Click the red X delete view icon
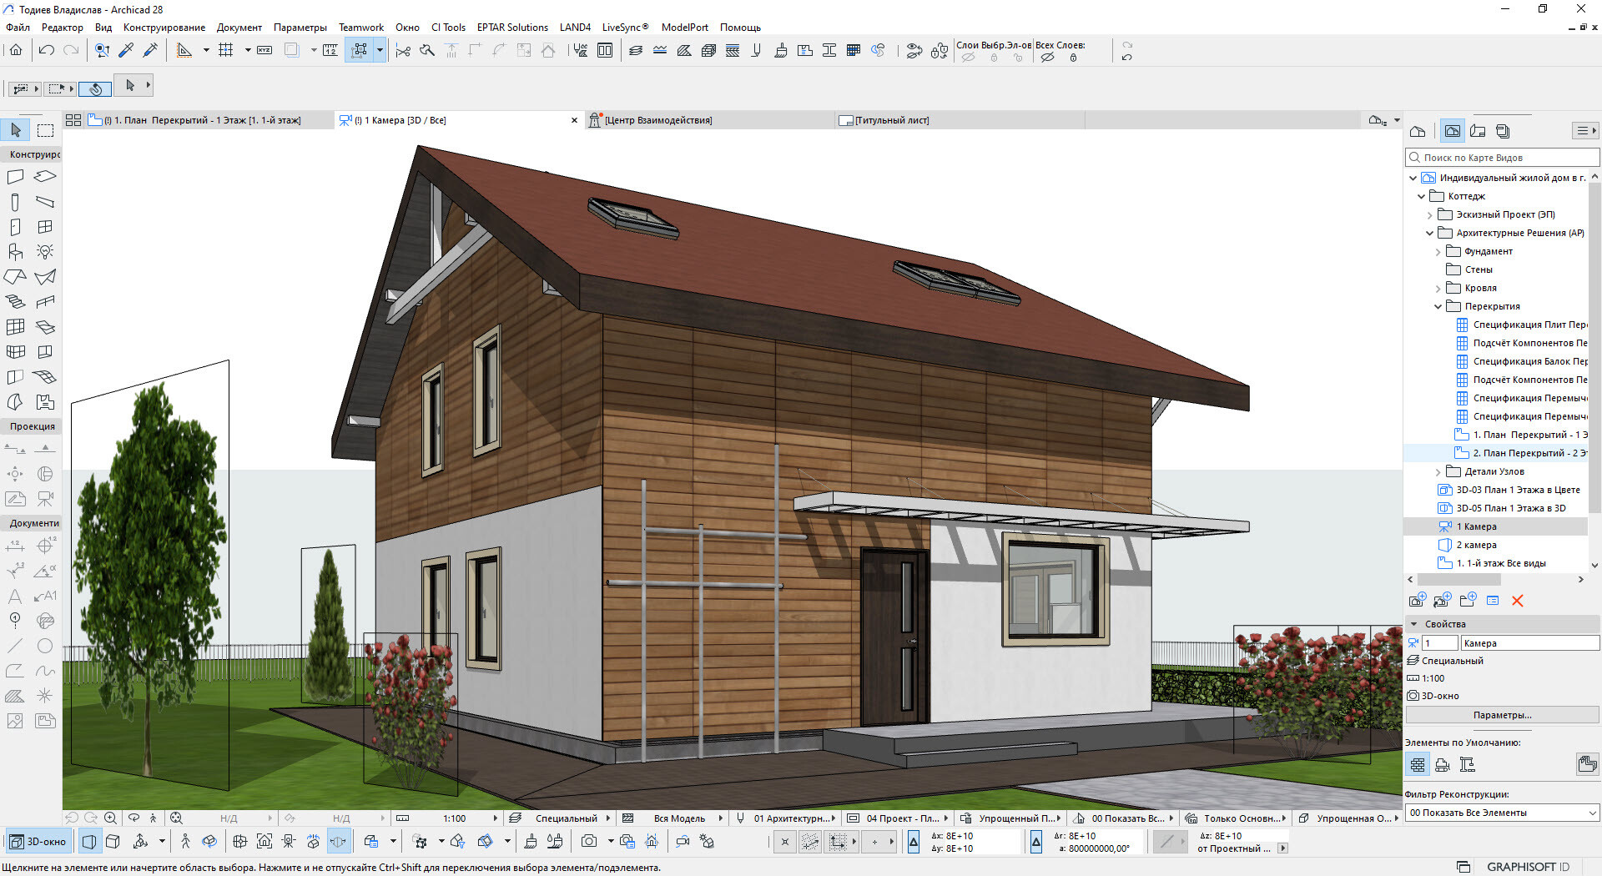Image resolution: width=1602 pixels, height=876 pixels. coord(1517,601)
